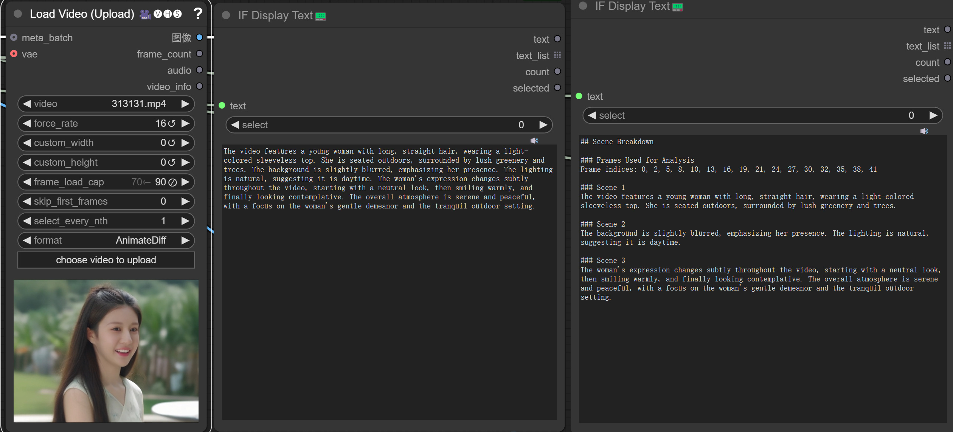Click the monitor icon beside right IF Display Text title
This screenshot has width=953, height=432.
677,6
